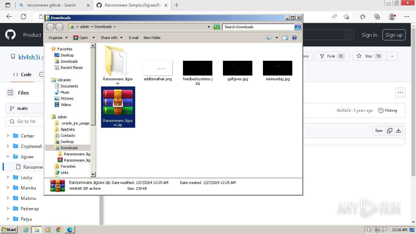Click the GitHub Sign up button
The height and width of the screenshot is (234, 416).
click(x=394, y=35)
